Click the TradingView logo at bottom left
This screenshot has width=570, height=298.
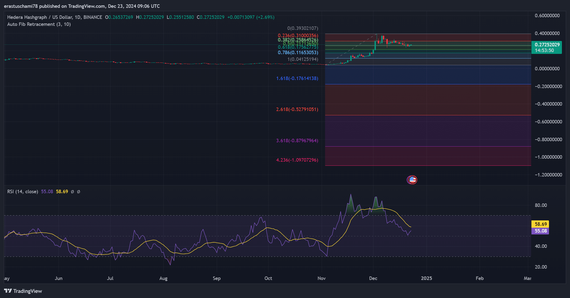pyautogui.click(x=23, y=291)
